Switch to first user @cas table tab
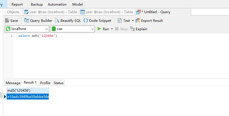This screenshot has height=116, width=229. pyautogui.click(x=51, y=12)
